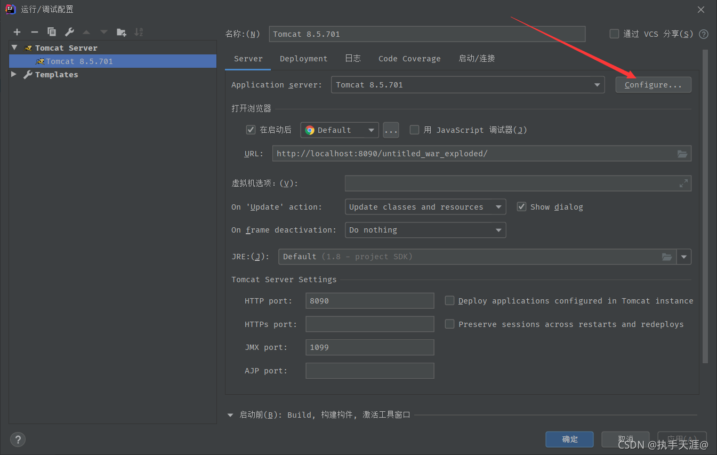Switch to the Server tab
This screenshot has height=455, width=717.
coord(248,59)
